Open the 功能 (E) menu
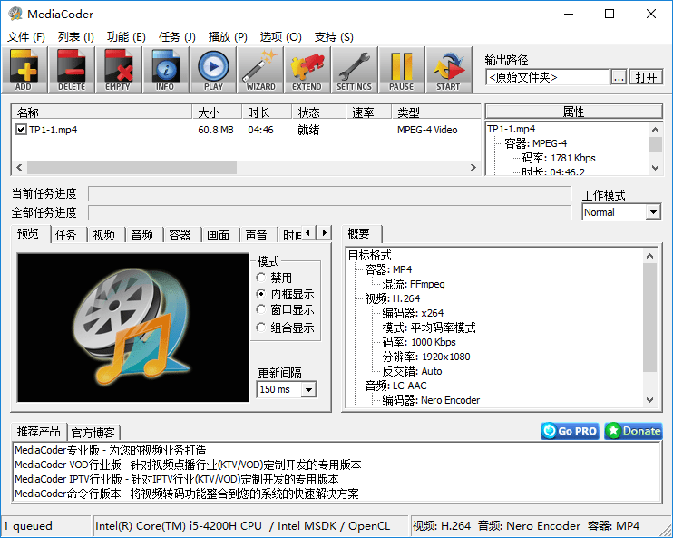This screenshot has height=538, width=673. click(126, 37)
